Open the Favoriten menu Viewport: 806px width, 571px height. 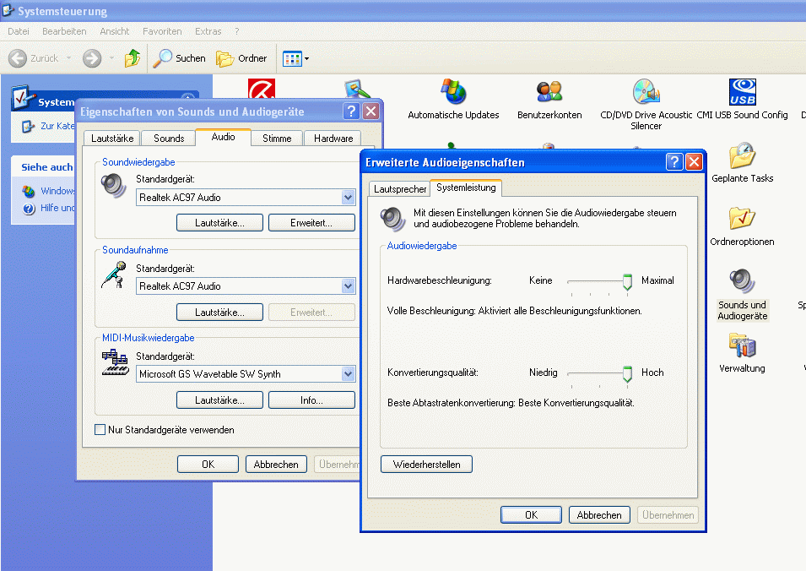pos(162,31)
